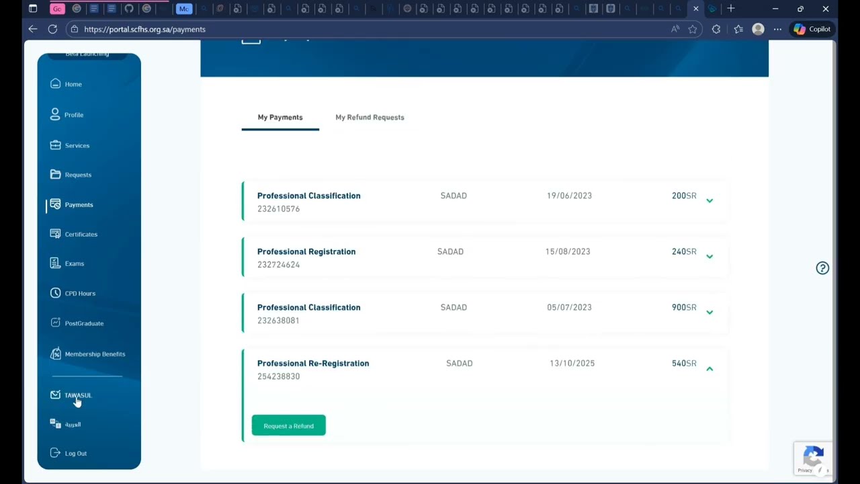The height and width of the screenshot is (484, 860).
Task: Open the CPD Hours clock icon
Action: [55, 293]
